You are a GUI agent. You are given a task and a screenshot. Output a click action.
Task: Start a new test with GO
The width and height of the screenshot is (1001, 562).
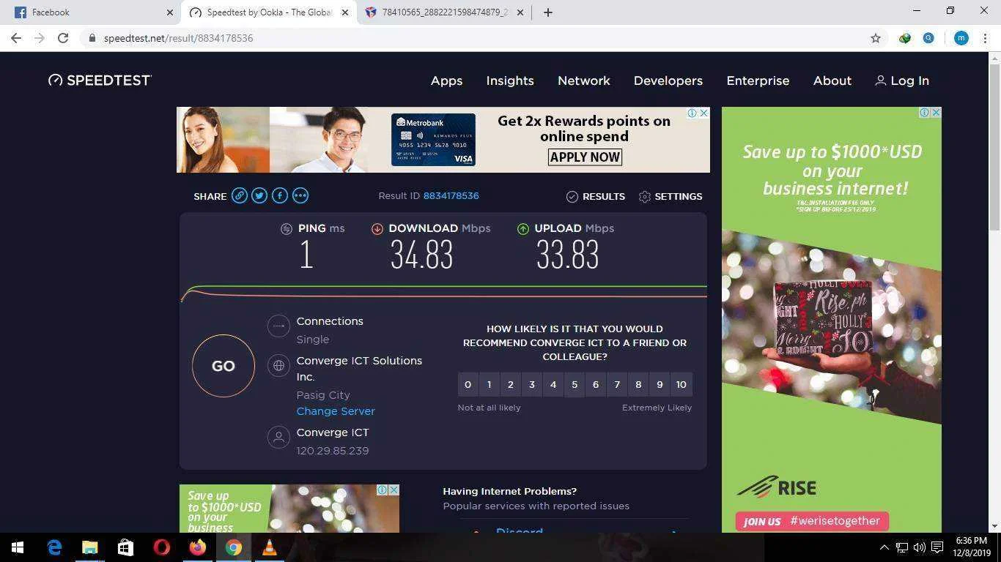pos(224,366)
